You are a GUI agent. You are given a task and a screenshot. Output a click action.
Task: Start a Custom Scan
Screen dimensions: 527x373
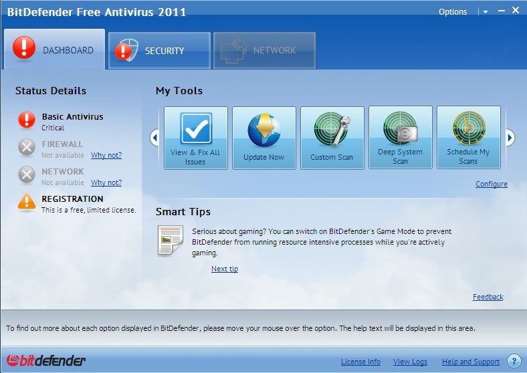[x=332, y=138]
